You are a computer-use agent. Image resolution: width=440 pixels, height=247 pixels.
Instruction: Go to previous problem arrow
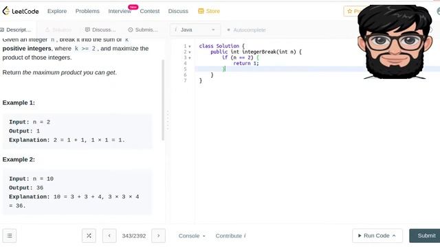click(x=109, y=235)
